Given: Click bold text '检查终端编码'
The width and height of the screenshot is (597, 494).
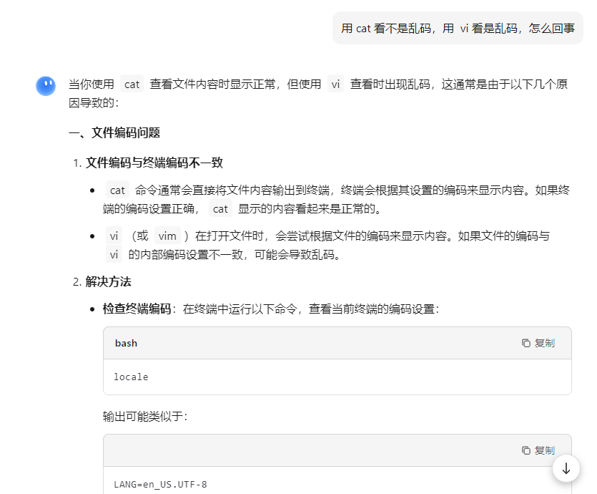Looking at the screenshot, I should click(x=137, y=309).
